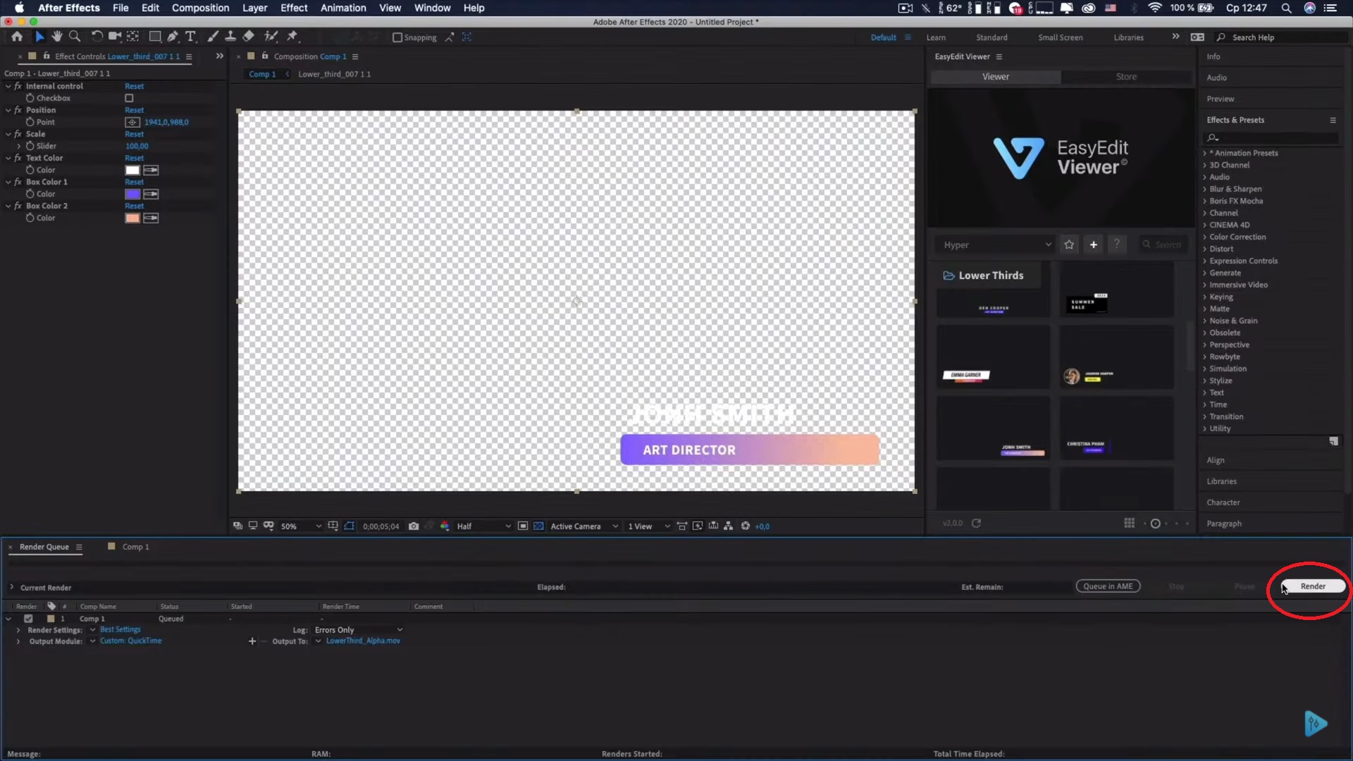Select the Queue in AME button
This screenshot has height=761, width=1353.
1107,586
